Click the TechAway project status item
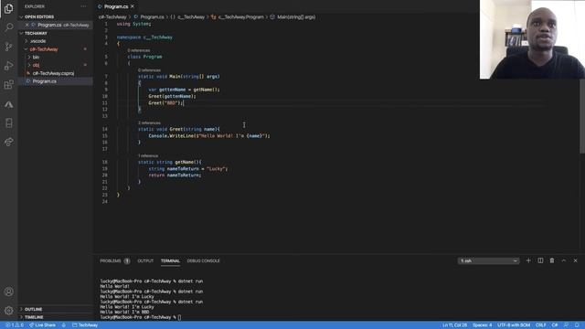The height and width of the screenshot is (329, 585). click(85, 325)
